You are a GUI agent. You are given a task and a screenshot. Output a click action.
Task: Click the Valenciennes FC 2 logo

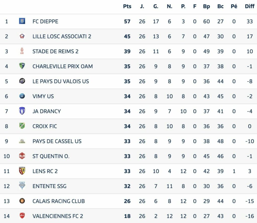(22, 216)
